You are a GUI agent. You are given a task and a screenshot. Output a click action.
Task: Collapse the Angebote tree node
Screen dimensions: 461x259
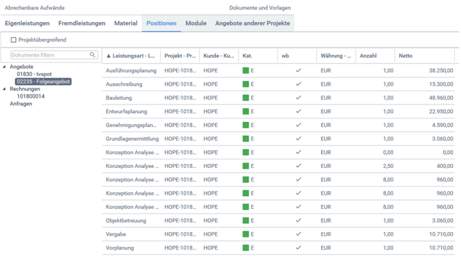coord(4,67)
